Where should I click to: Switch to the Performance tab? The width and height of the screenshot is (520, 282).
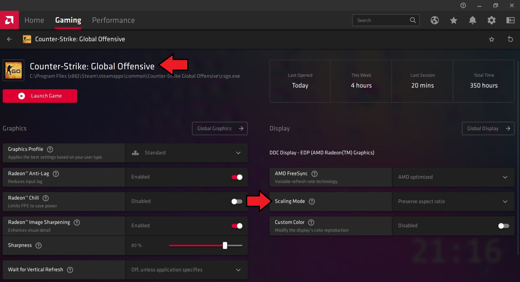(113, 20)
